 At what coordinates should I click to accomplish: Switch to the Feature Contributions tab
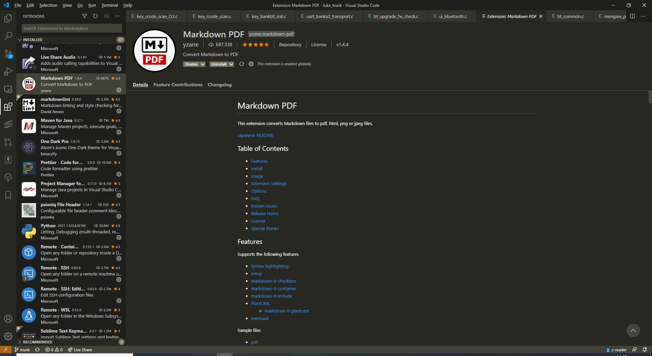[178, 85]
